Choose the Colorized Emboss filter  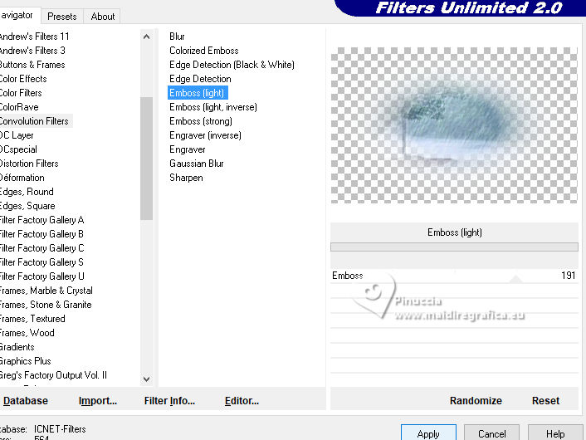coord(203,51)
